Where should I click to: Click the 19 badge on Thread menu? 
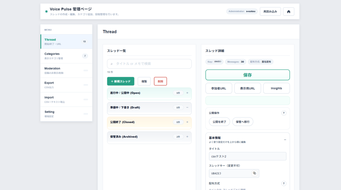(84, 42)
